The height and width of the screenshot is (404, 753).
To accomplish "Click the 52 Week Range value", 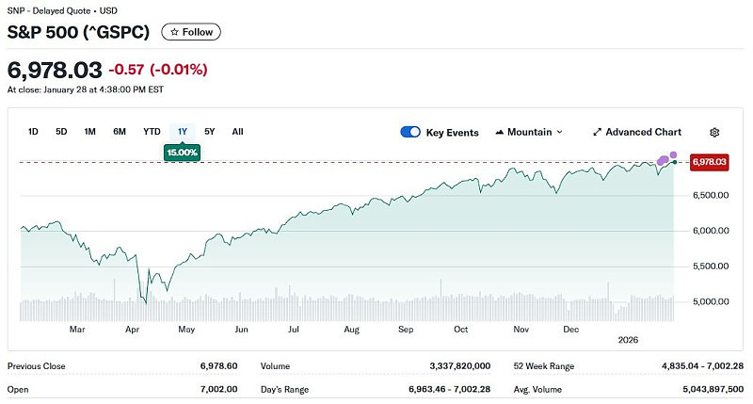I will (696, 366).
